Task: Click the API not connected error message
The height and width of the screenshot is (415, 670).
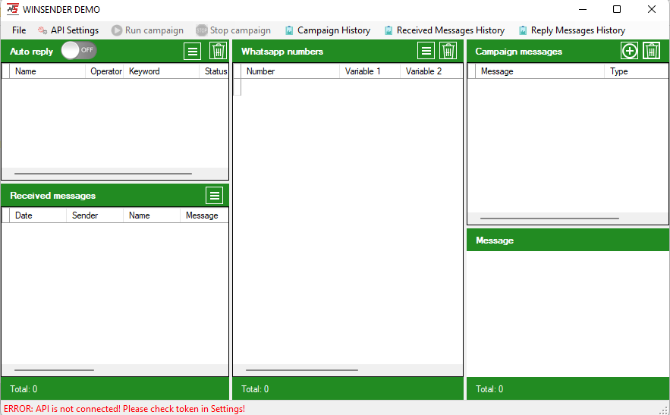Action: [124, 409]
